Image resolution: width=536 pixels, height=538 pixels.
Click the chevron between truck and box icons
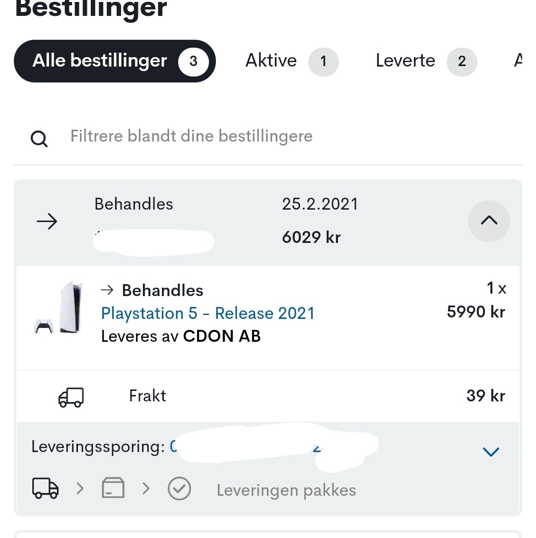coord(80,488)
